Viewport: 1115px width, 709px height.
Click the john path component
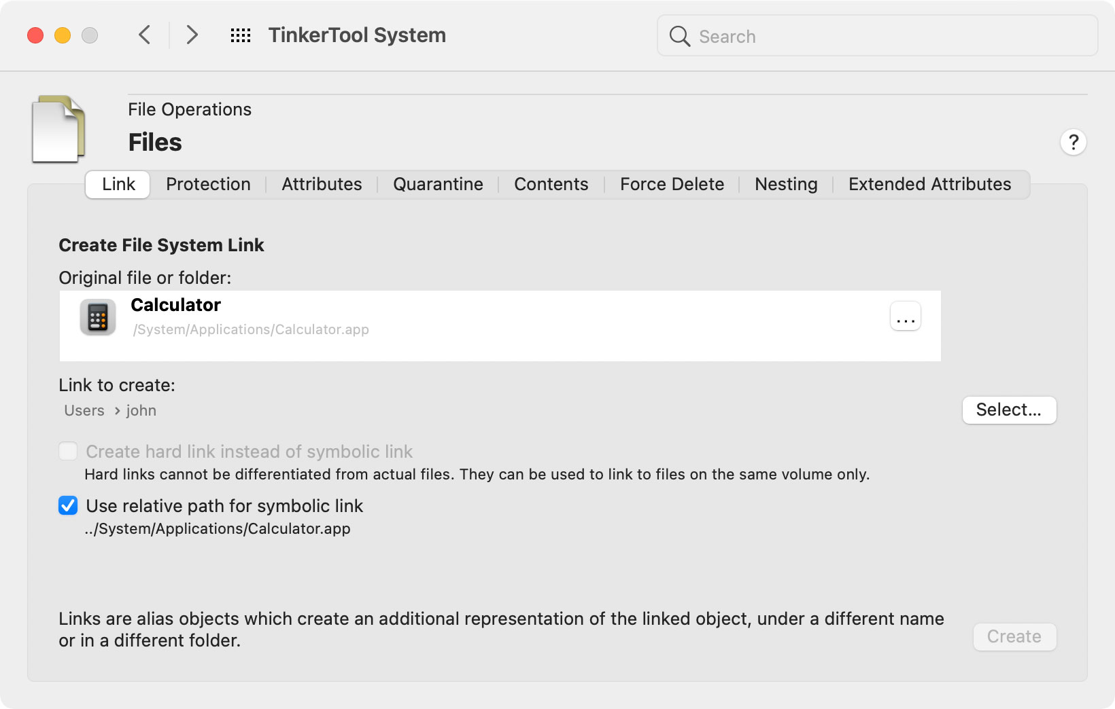tap(141, 411)
